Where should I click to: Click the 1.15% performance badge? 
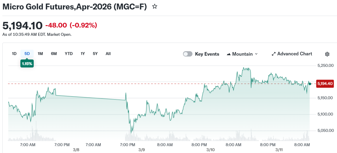(x=27, y=64)
